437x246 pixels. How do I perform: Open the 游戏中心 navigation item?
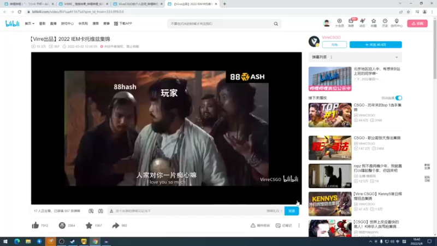coord(67,24)
